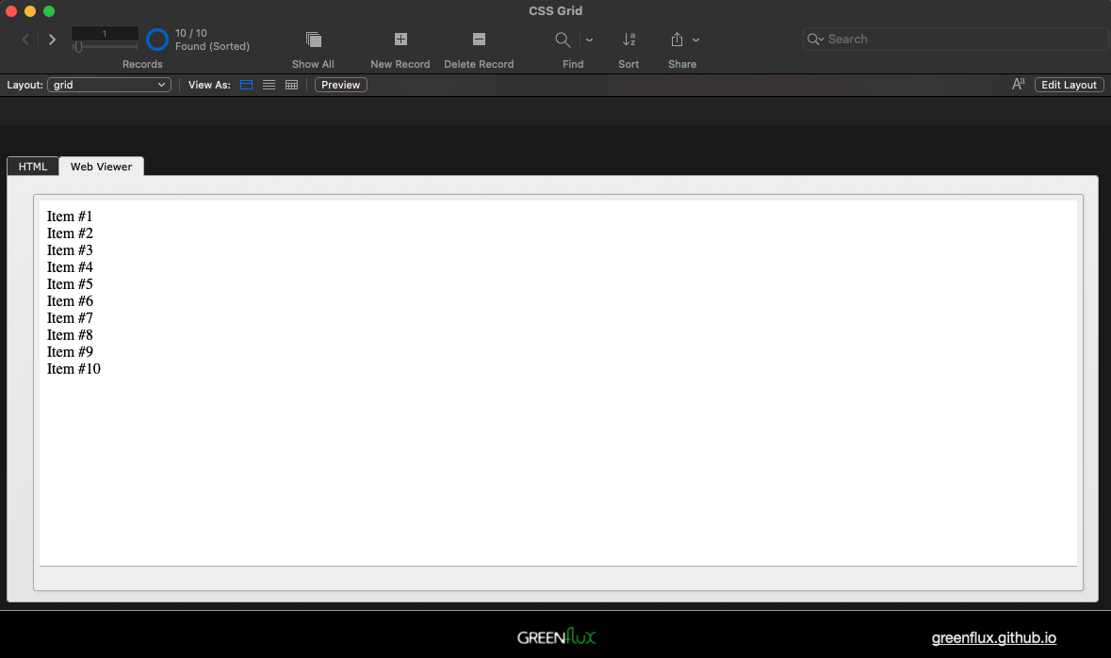Click the New Record plus icon
Viewport: 1111px width, 658px height.
pos(400,40)
